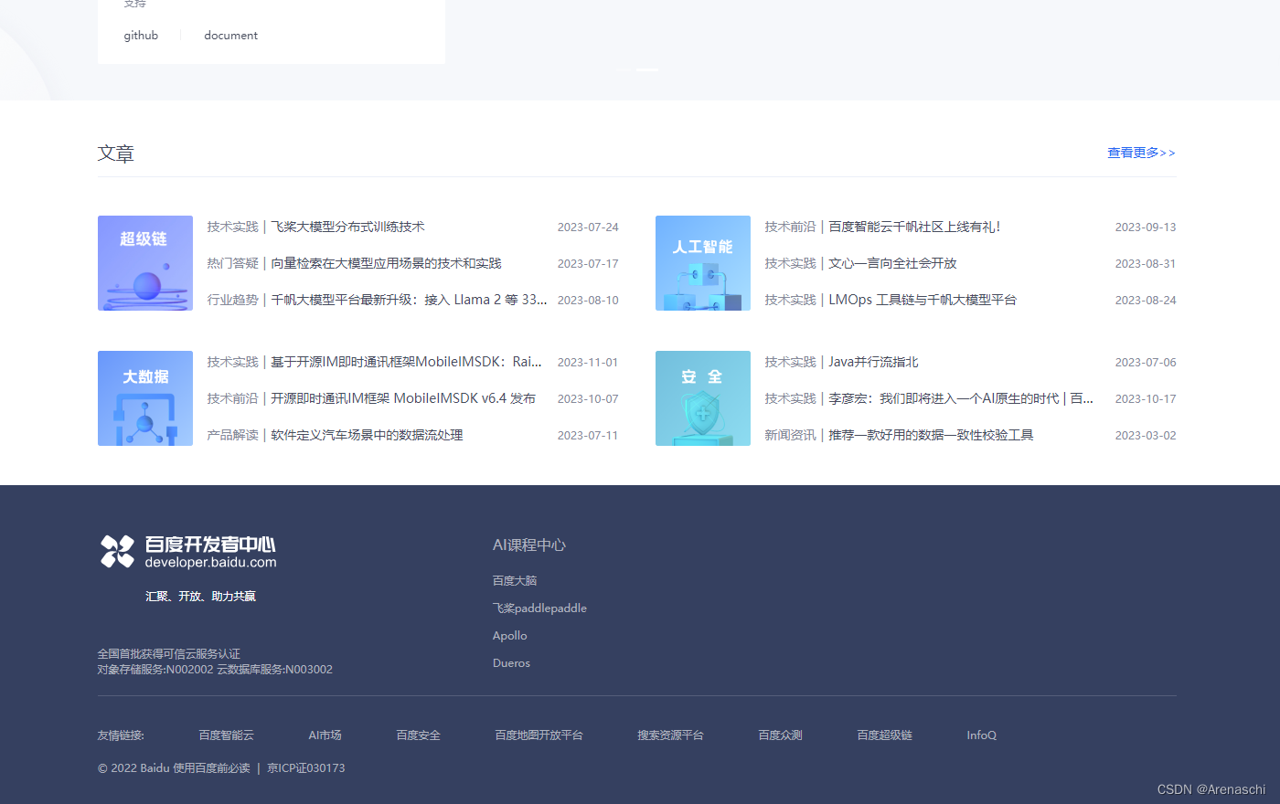Viewport: 1280px width, 804px height.
Task: Open InfoQ friendly link
Action: 981,735
